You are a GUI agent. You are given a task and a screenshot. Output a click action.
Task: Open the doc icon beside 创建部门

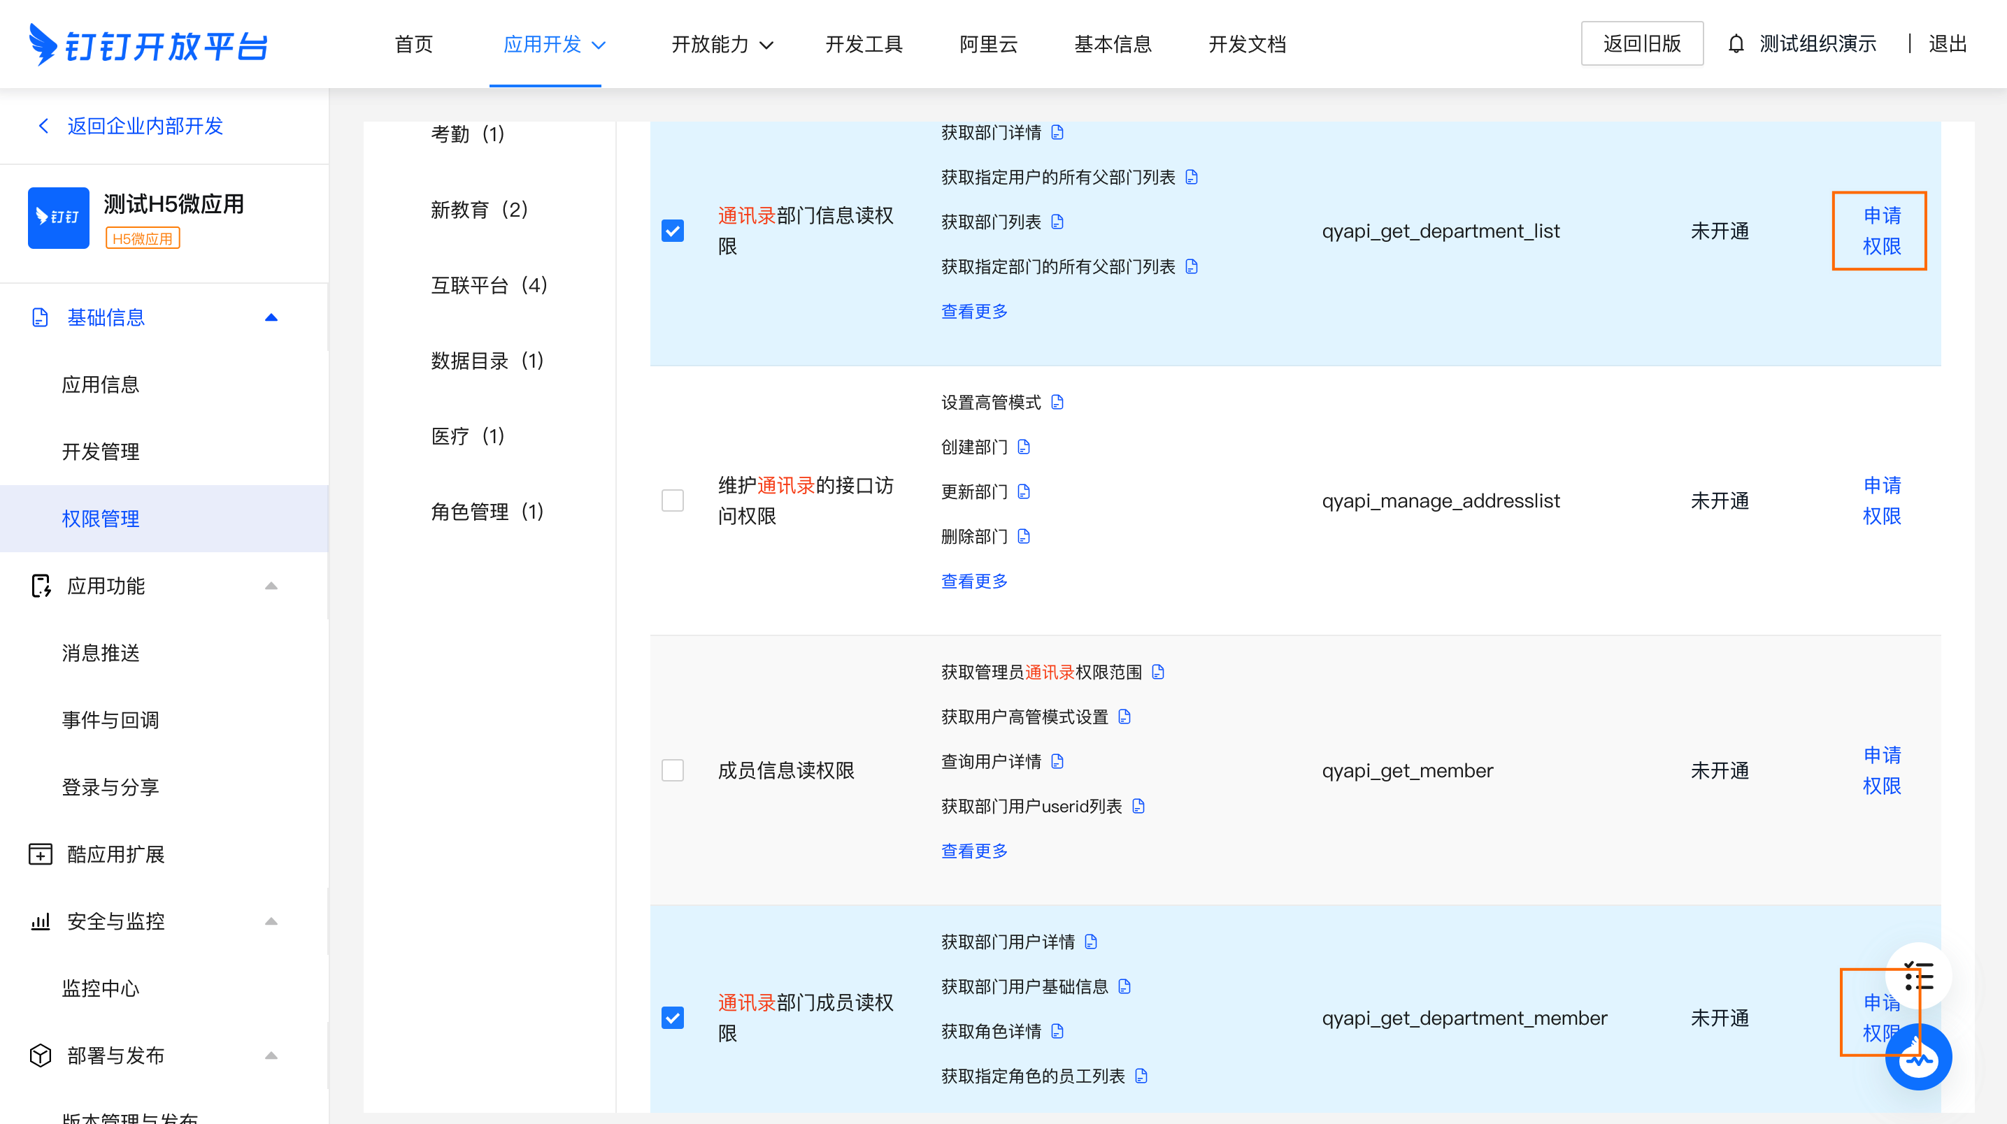(x=1024, y=447)
